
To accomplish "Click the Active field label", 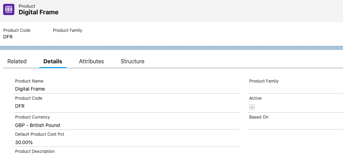I will point(255,98).
